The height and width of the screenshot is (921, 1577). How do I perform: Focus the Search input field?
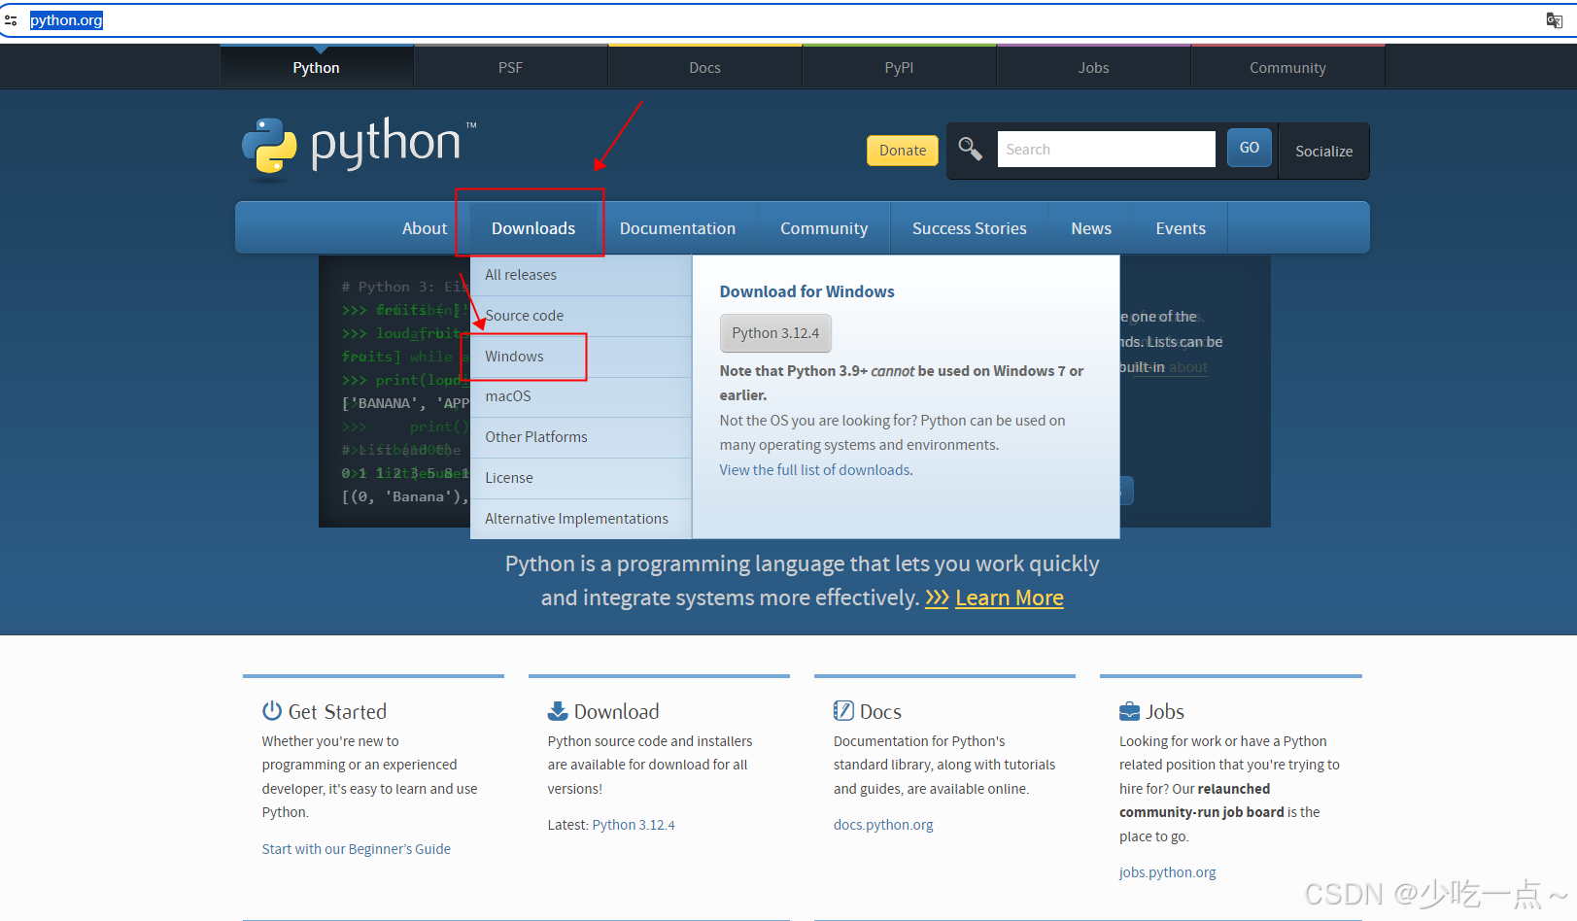(1106, 149)
